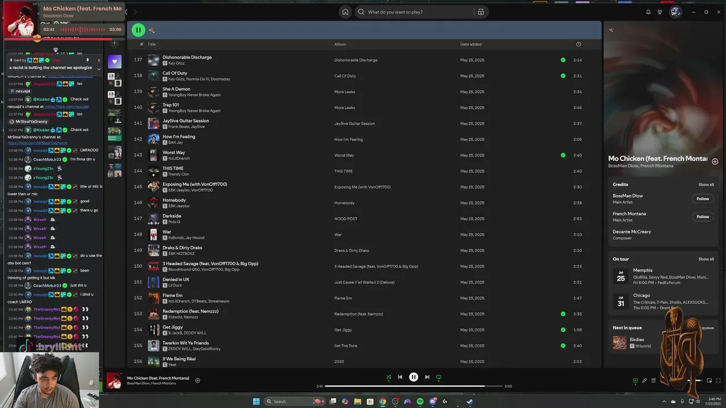Image resolution: width=726 pixels, height=408 pixels.
Task: Open the queue icon in the bottom bar
Action: pyautogui.click(x=653, y=381)
